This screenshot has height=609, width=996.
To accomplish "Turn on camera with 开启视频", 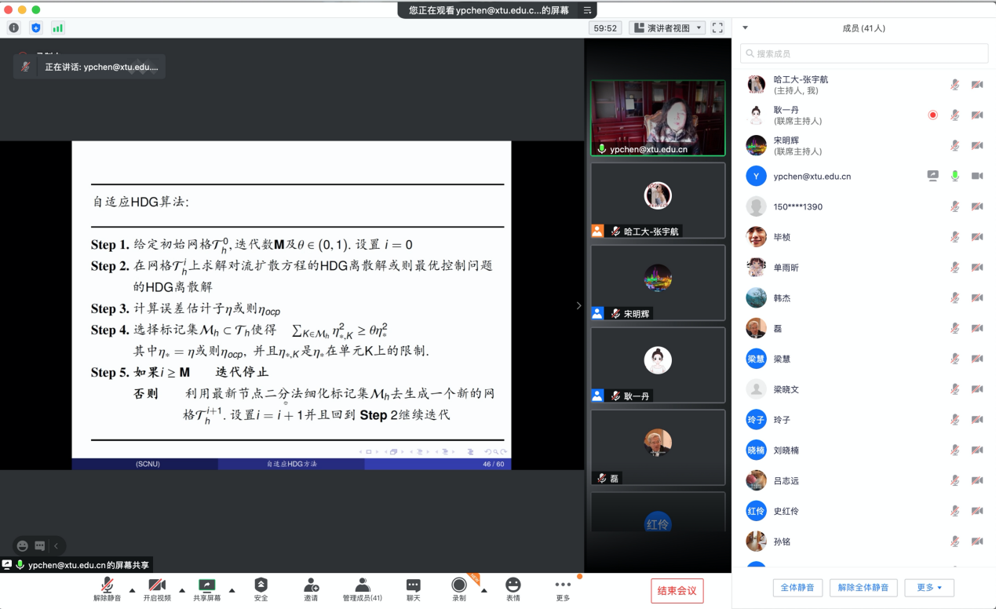I will pos(156,586).
